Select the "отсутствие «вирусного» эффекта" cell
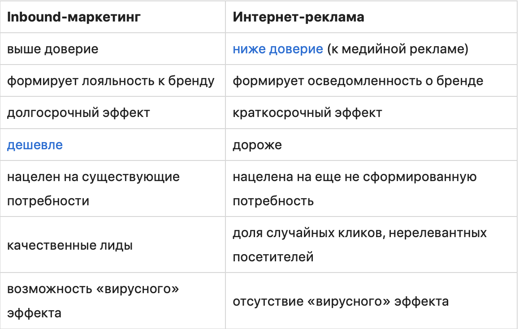The height and width of the screenshot is (329, 519). pos(340,301)
